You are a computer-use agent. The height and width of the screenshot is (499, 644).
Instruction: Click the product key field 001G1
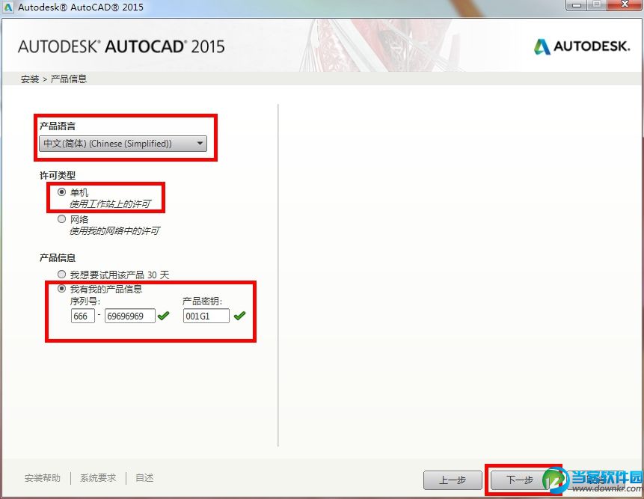coord(206,316)
